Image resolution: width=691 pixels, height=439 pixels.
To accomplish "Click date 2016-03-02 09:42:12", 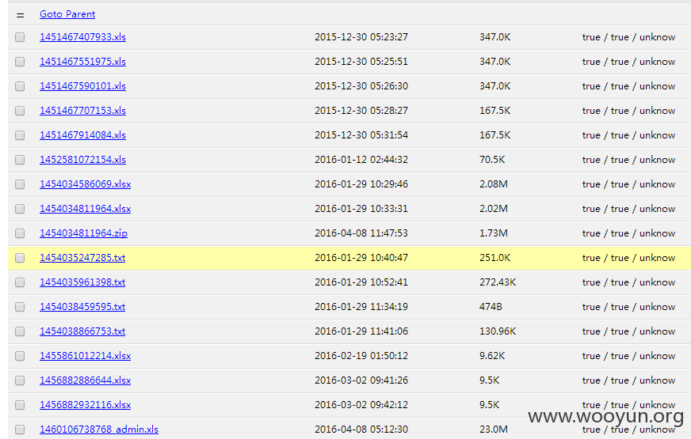I will 361,405.
